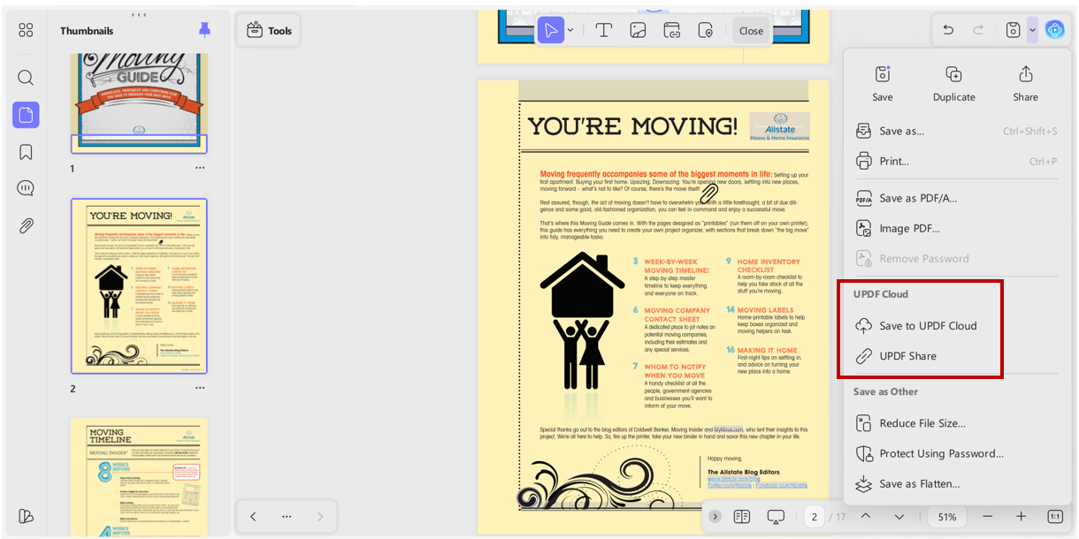Image resolution: width=1079 pixels, height=539 pixels.
Task: Open the 51% zoom level dropdown
Action: [x=947, y=516]
